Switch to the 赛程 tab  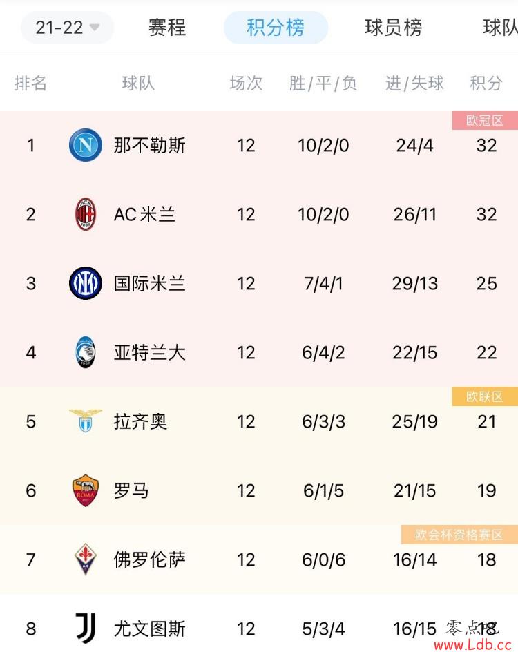[x=167, y=28]
